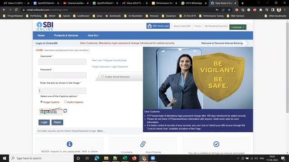The width and height of the screenshot is (289, 162).
Task: Open the Other bookmarks folder
Action: [x=275, y=16]
